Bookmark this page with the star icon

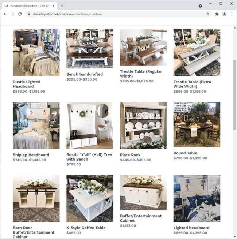(208, 14)
